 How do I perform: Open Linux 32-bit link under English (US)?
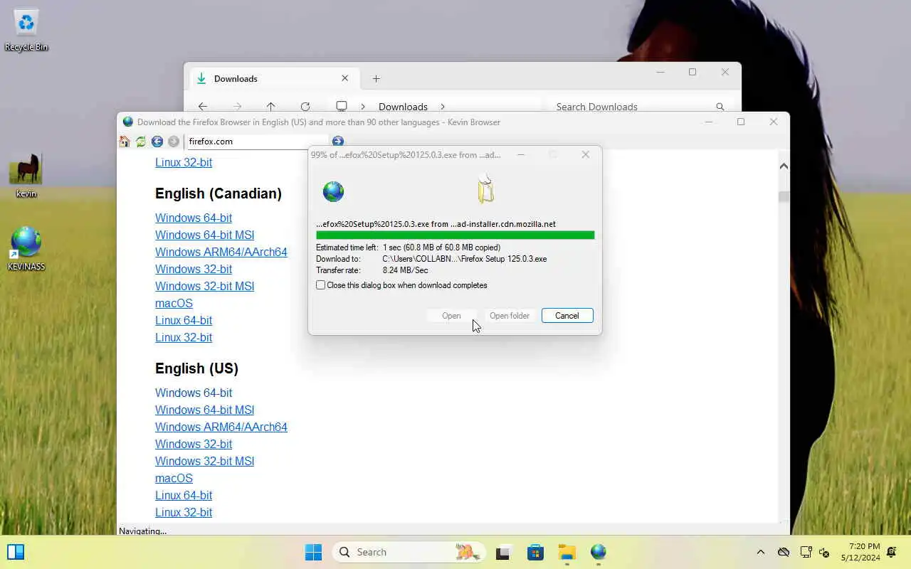(184, 512)
